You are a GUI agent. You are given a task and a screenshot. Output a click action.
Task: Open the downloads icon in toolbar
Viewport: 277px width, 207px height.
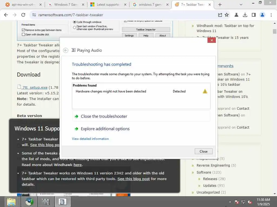point(245,15)
